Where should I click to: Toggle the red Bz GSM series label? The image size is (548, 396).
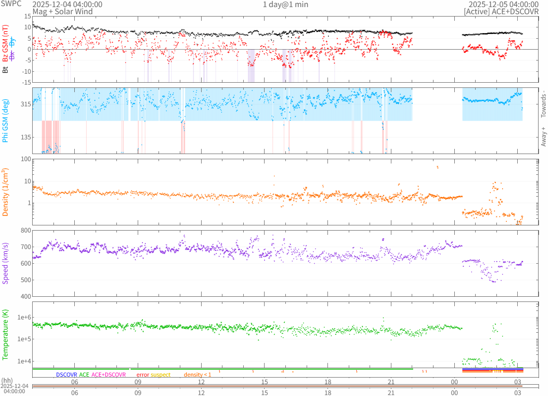(6, 43)
